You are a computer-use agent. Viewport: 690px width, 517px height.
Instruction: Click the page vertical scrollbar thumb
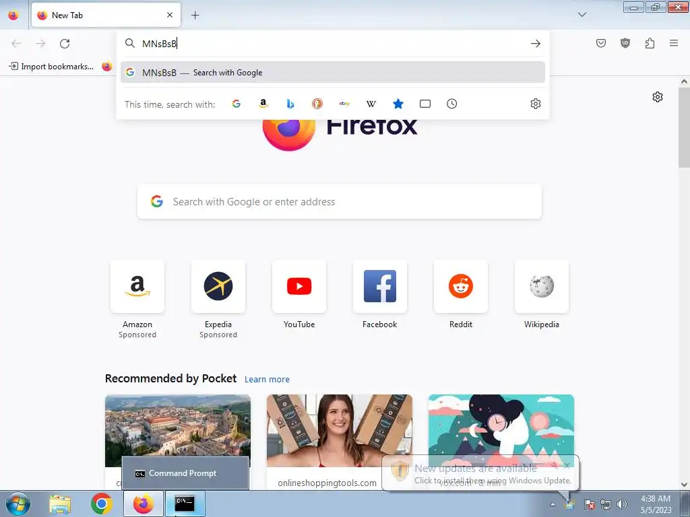684,127
